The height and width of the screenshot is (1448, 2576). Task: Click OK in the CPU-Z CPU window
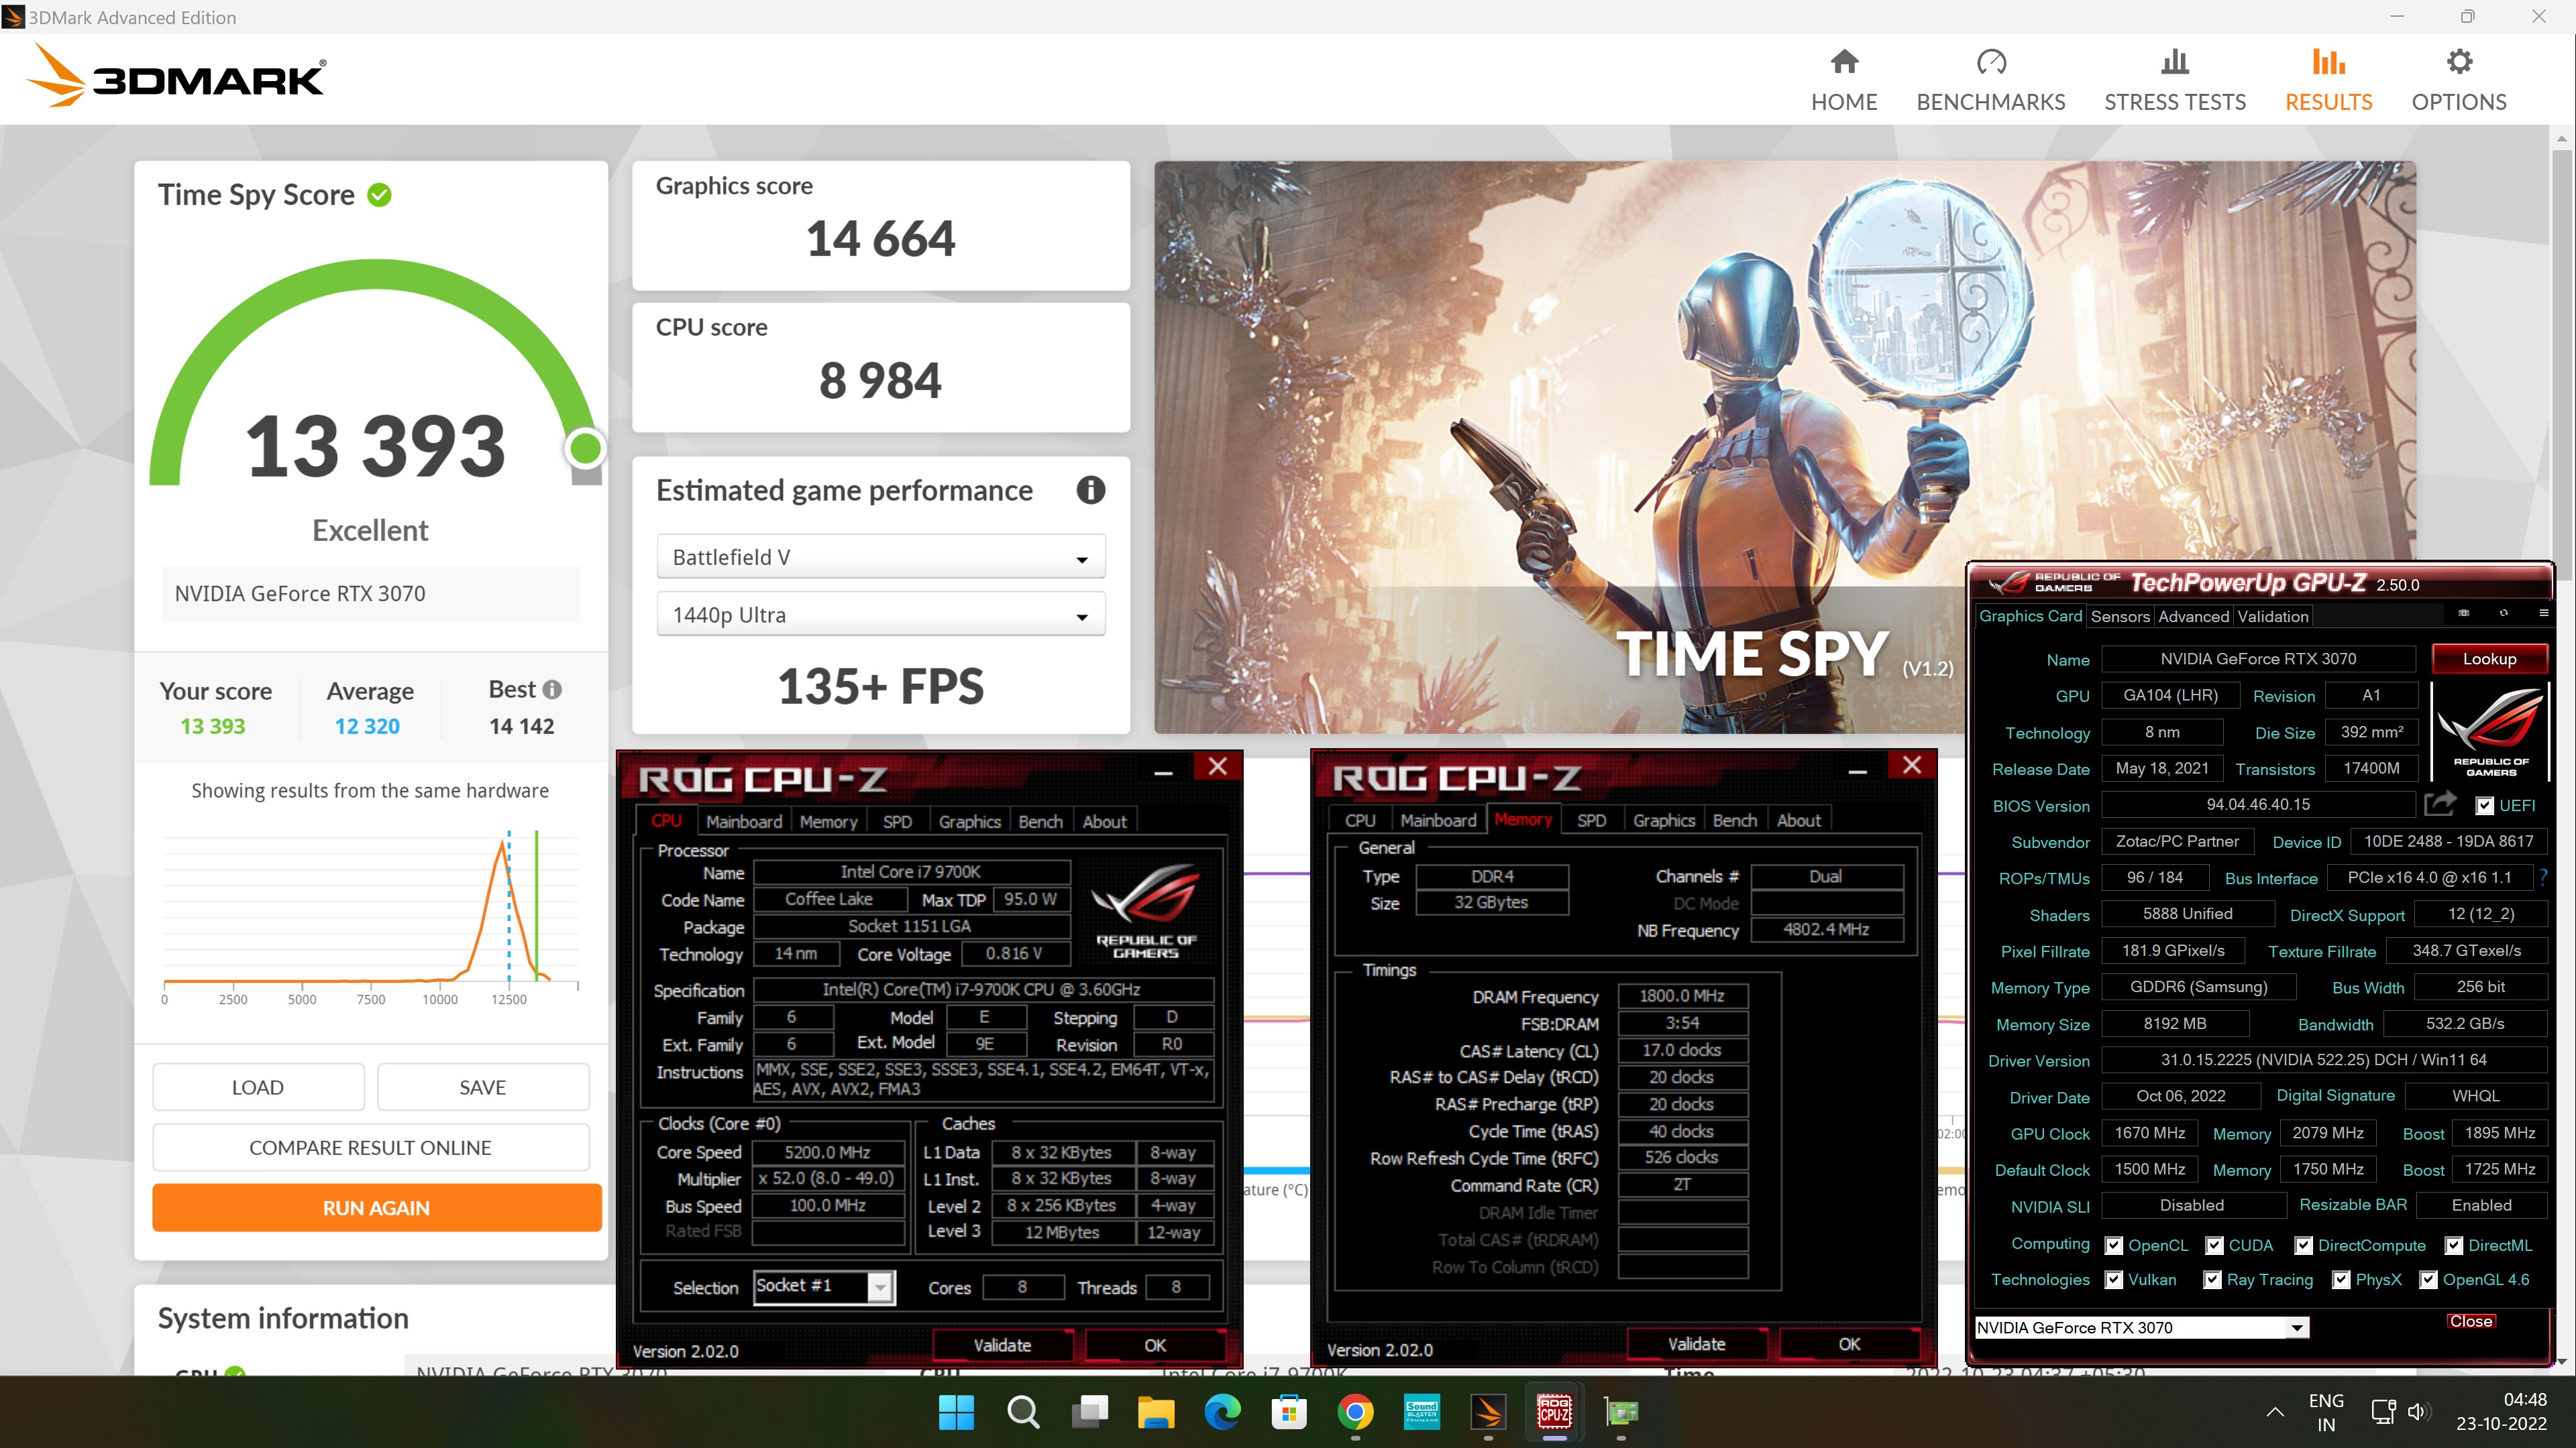click(x=1155, y=1345)
